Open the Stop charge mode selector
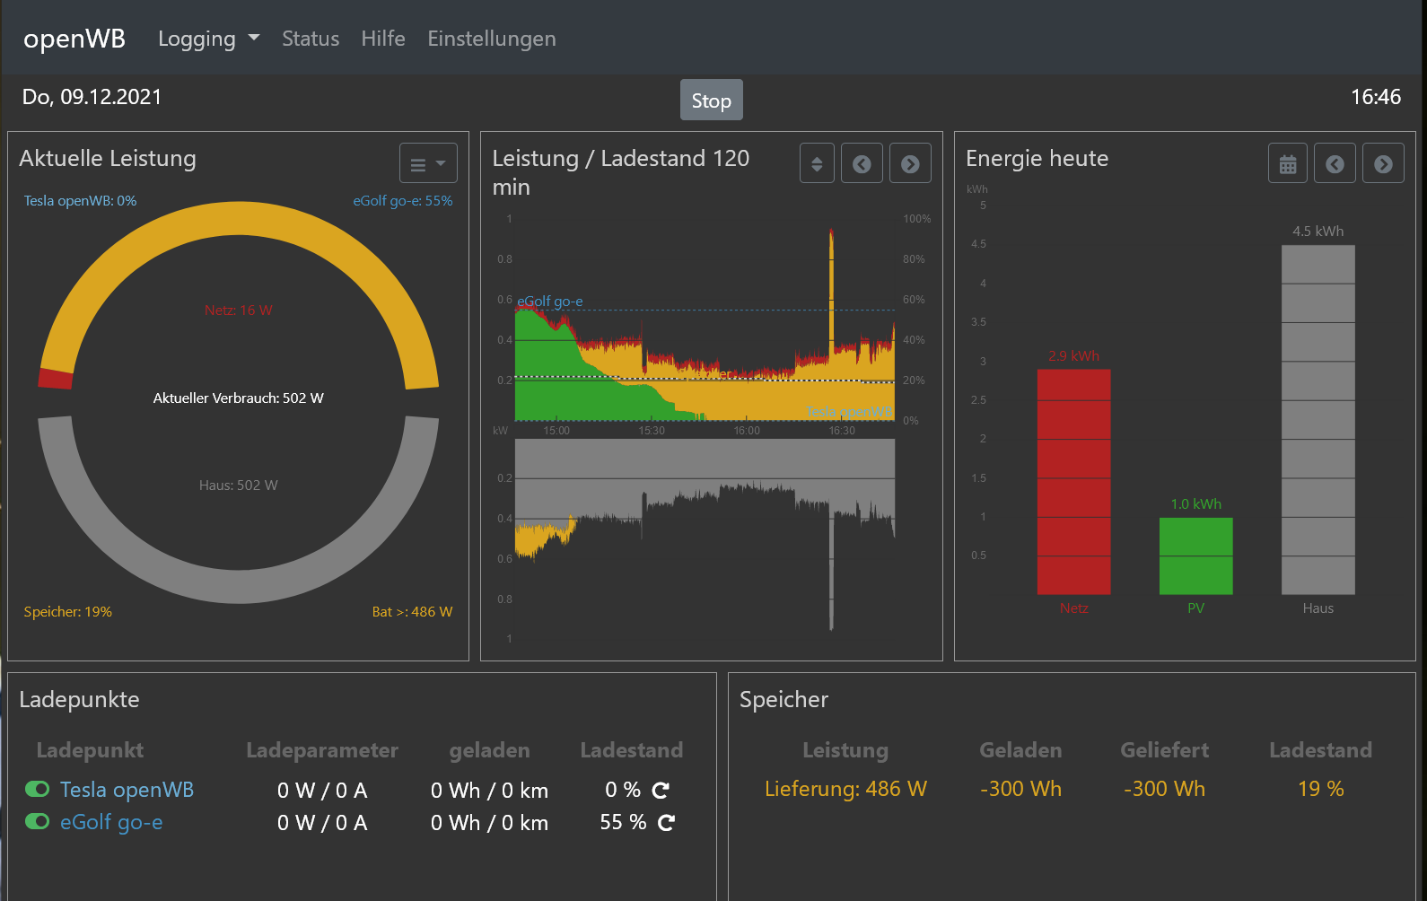Image resolution: width=1427 pixels, height=901 pixels. (711, 101)
